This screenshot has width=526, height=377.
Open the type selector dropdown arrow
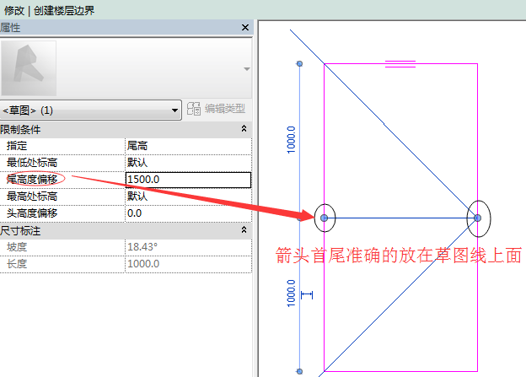246,68
